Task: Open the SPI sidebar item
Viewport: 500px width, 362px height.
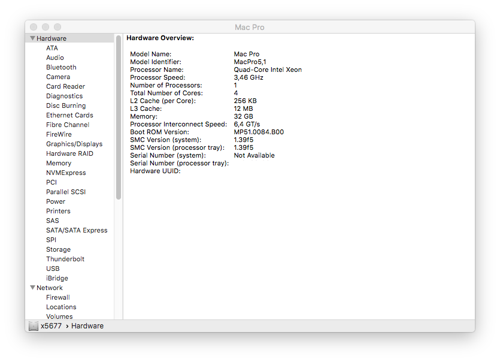Action: [51, 239]
